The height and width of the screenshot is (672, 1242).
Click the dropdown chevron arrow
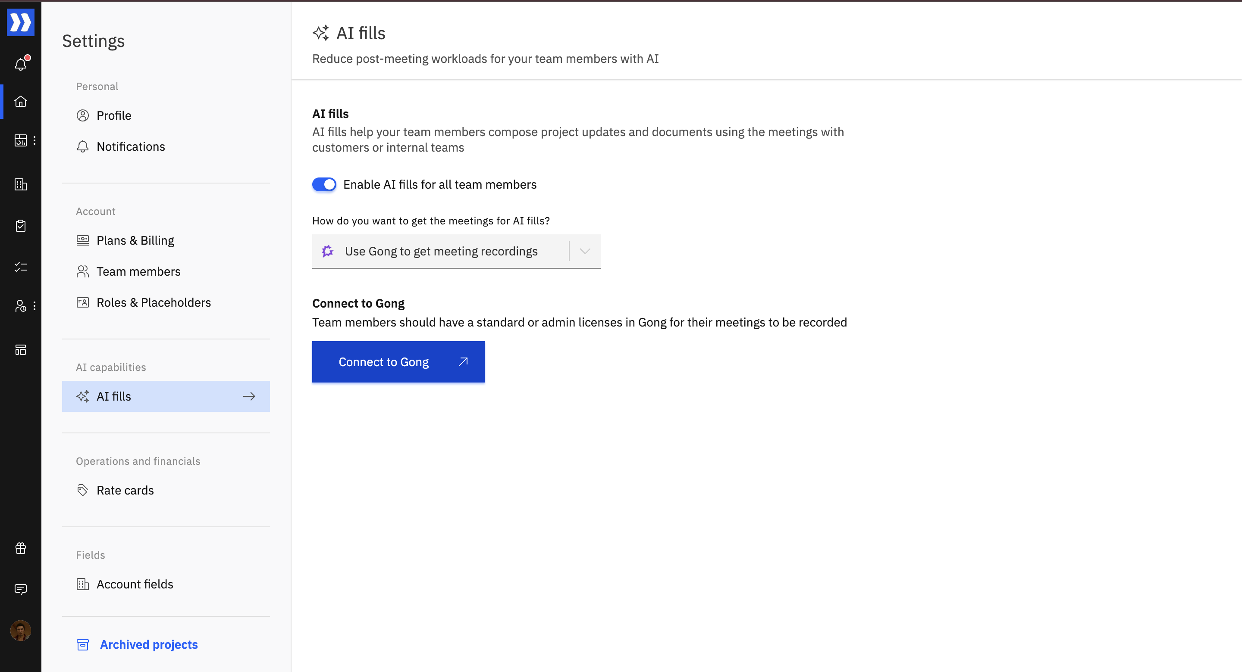(x=585, y=252)
